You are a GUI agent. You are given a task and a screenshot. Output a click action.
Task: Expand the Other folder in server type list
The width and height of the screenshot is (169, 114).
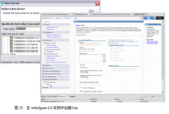4,54
